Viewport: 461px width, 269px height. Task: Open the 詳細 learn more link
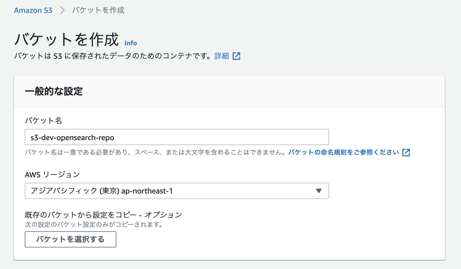pyautogui.click(x=222, y=56)
